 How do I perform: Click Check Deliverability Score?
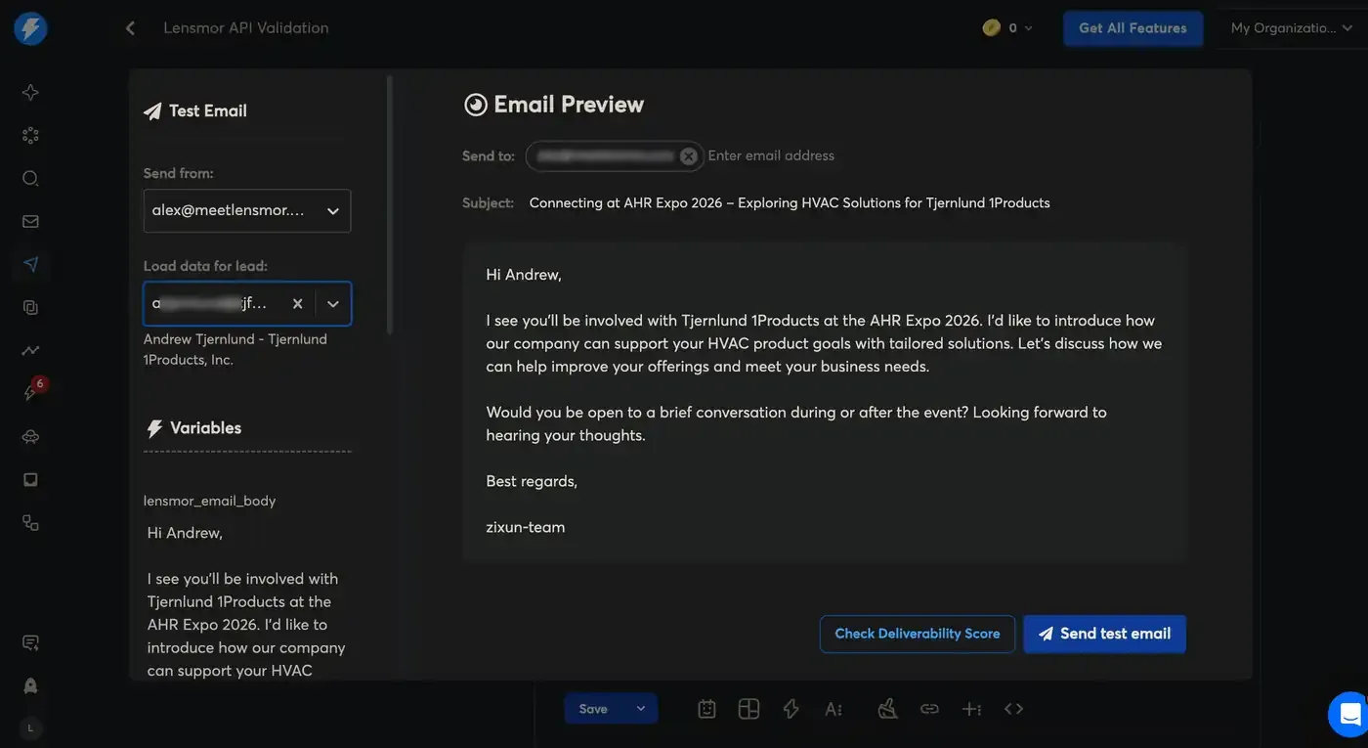(x=918, y=634)
